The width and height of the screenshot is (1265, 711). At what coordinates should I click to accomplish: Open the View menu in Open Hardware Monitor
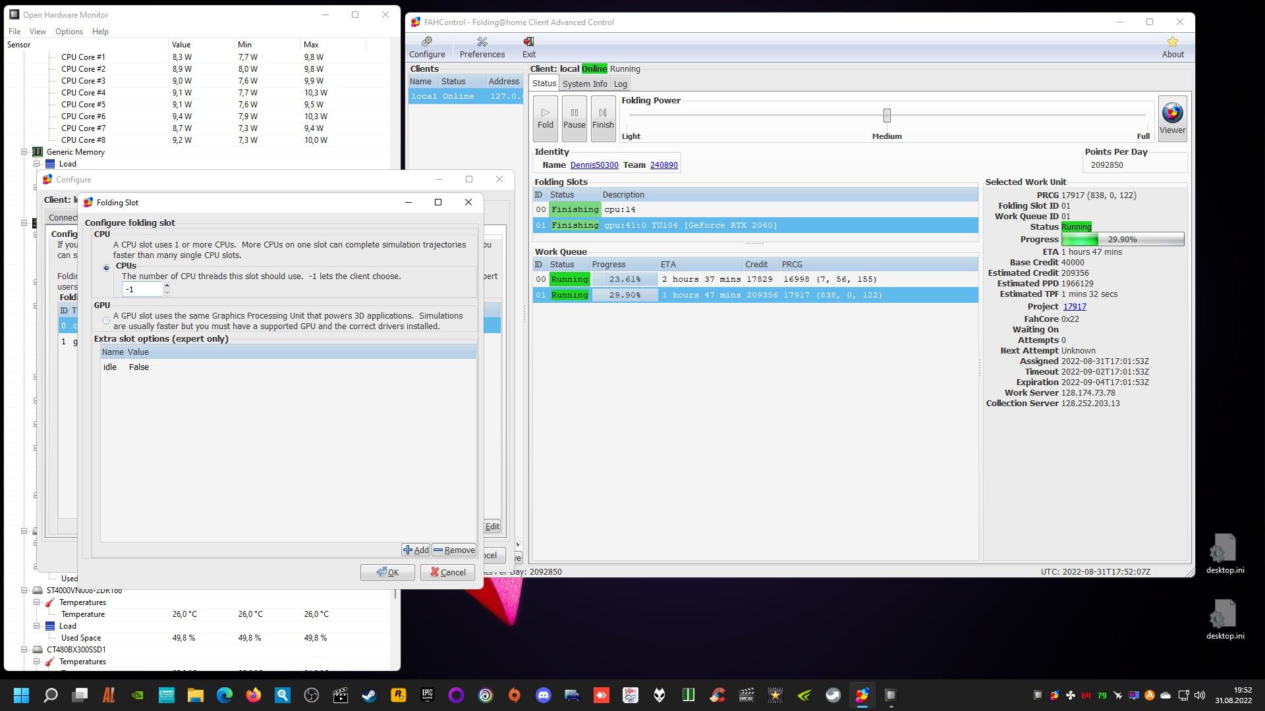(x=38, y=32)
